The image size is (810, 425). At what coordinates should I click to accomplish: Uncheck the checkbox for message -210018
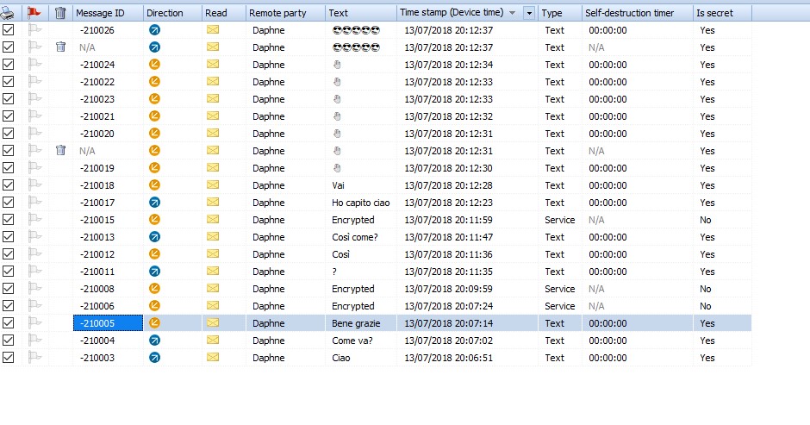coord(9,185)
